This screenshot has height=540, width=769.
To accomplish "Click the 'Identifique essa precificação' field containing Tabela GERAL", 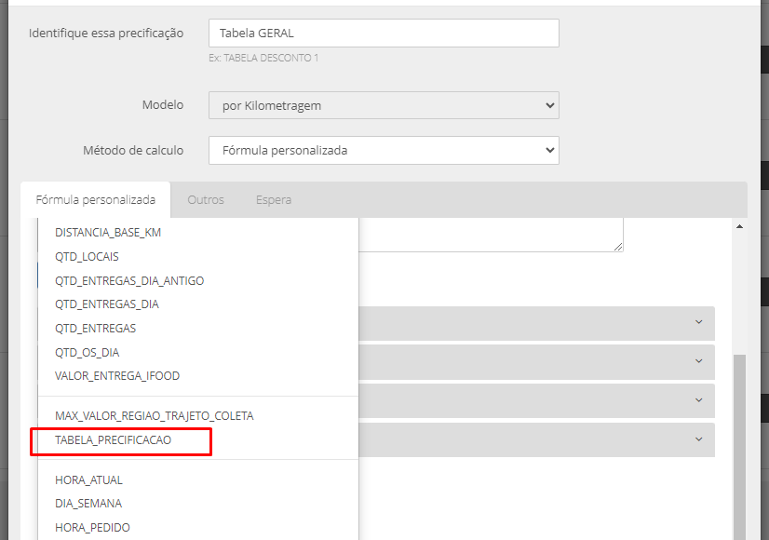I will (x=384, y=34).
